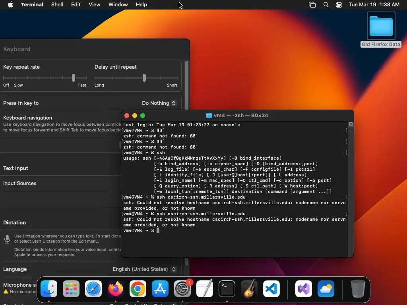Click the 'Text Input' heading

(16, 168)
